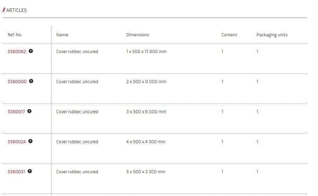Viewport: 318px width, 196px height.
Task: Select Cover rubber name in 4 x 500 row
Action: click(x=77, y=142)
